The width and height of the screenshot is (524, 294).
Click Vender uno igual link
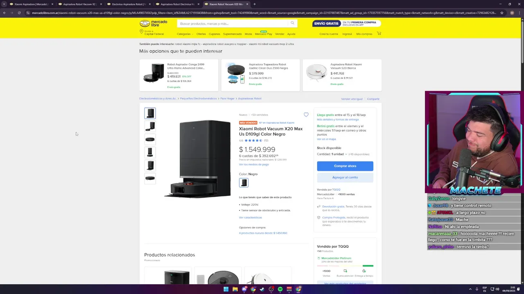point(352,99)
